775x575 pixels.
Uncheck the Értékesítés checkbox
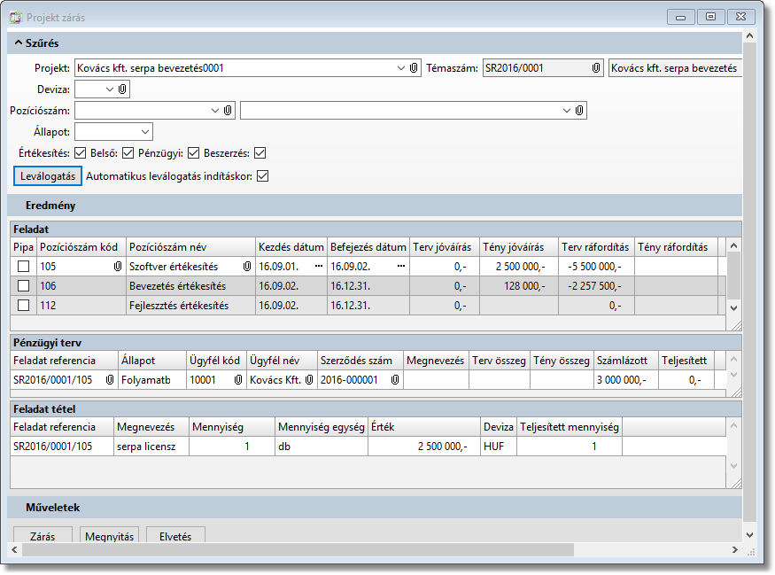tap(80, 153)
